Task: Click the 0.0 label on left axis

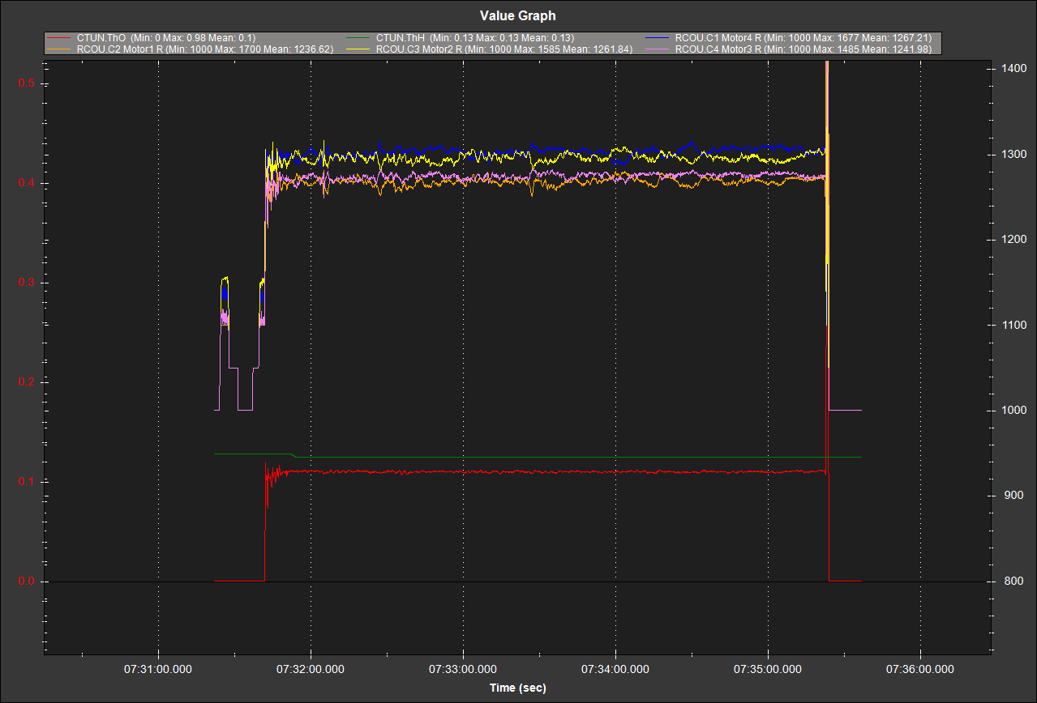Action: (28, 582)
